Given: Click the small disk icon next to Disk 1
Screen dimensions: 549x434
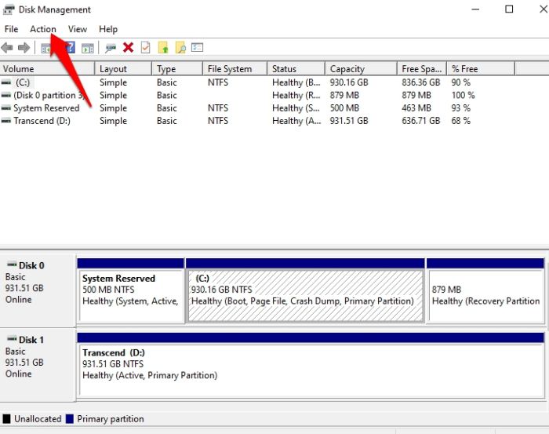Looking at the screenshot, I should 13,339.
